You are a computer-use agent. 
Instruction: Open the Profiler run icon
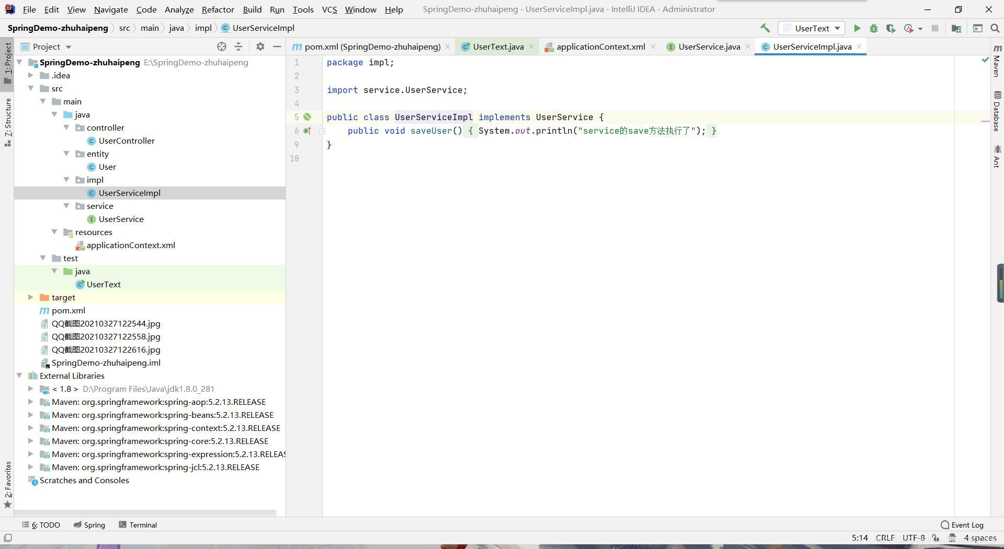(909, 28)
